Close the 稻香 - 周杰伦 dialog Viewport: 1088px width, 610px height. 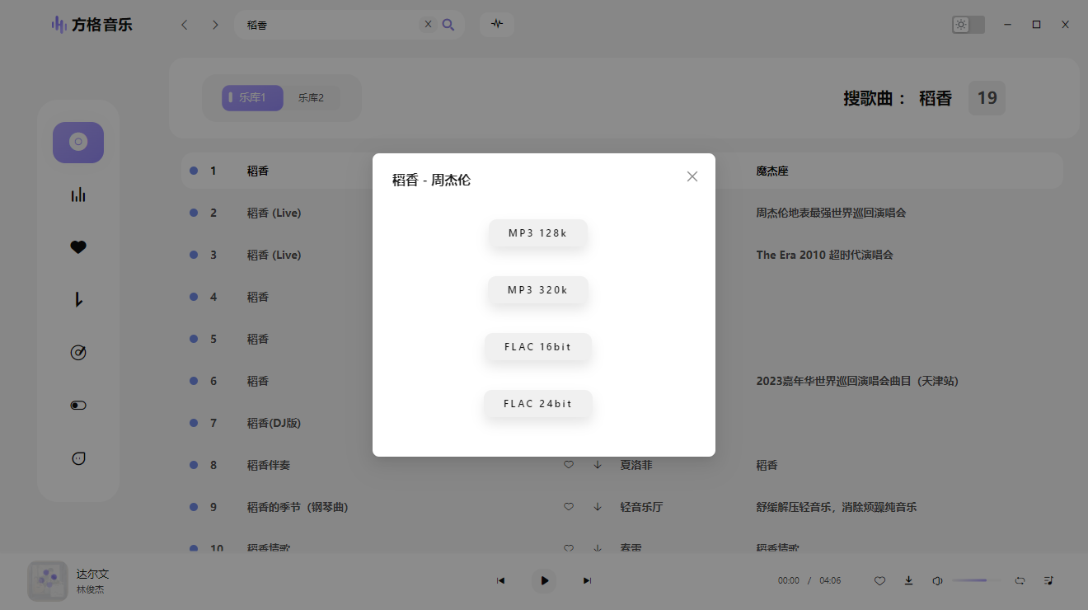pyautogui.click(x=692, y=176)
